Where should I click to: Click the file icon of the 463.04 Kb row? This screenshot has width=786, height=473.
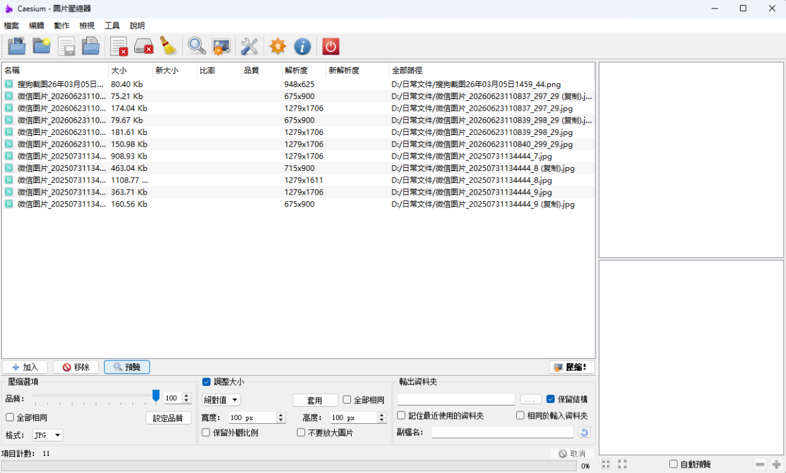[x=9, y=168]
